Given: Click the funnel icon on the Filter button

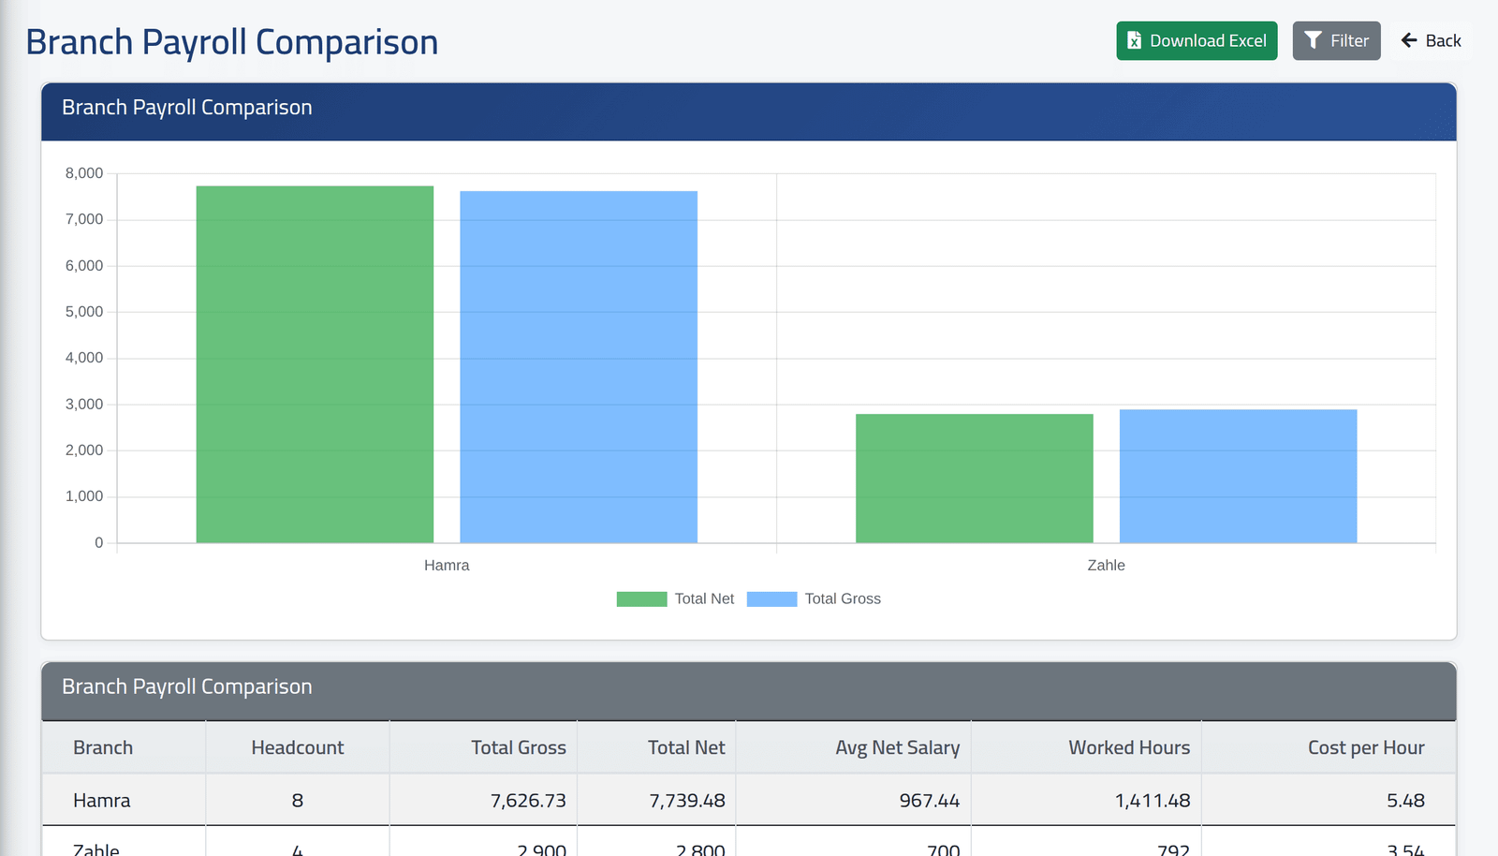Looking at the screenshot, I should coord(1314,40).
